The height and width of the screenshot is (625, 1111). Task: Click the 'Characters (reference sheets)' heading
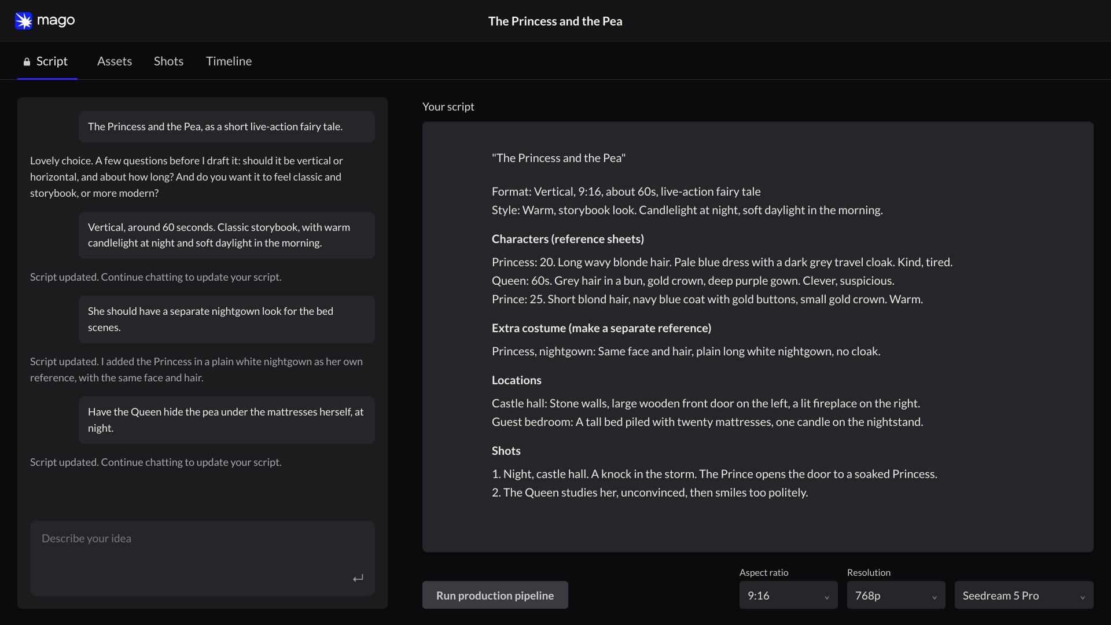coord(568,239)
